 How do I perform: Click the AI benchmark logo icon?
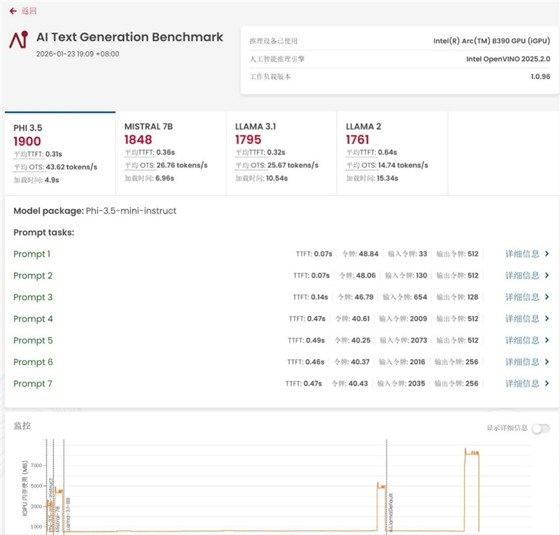click(18, 40)
